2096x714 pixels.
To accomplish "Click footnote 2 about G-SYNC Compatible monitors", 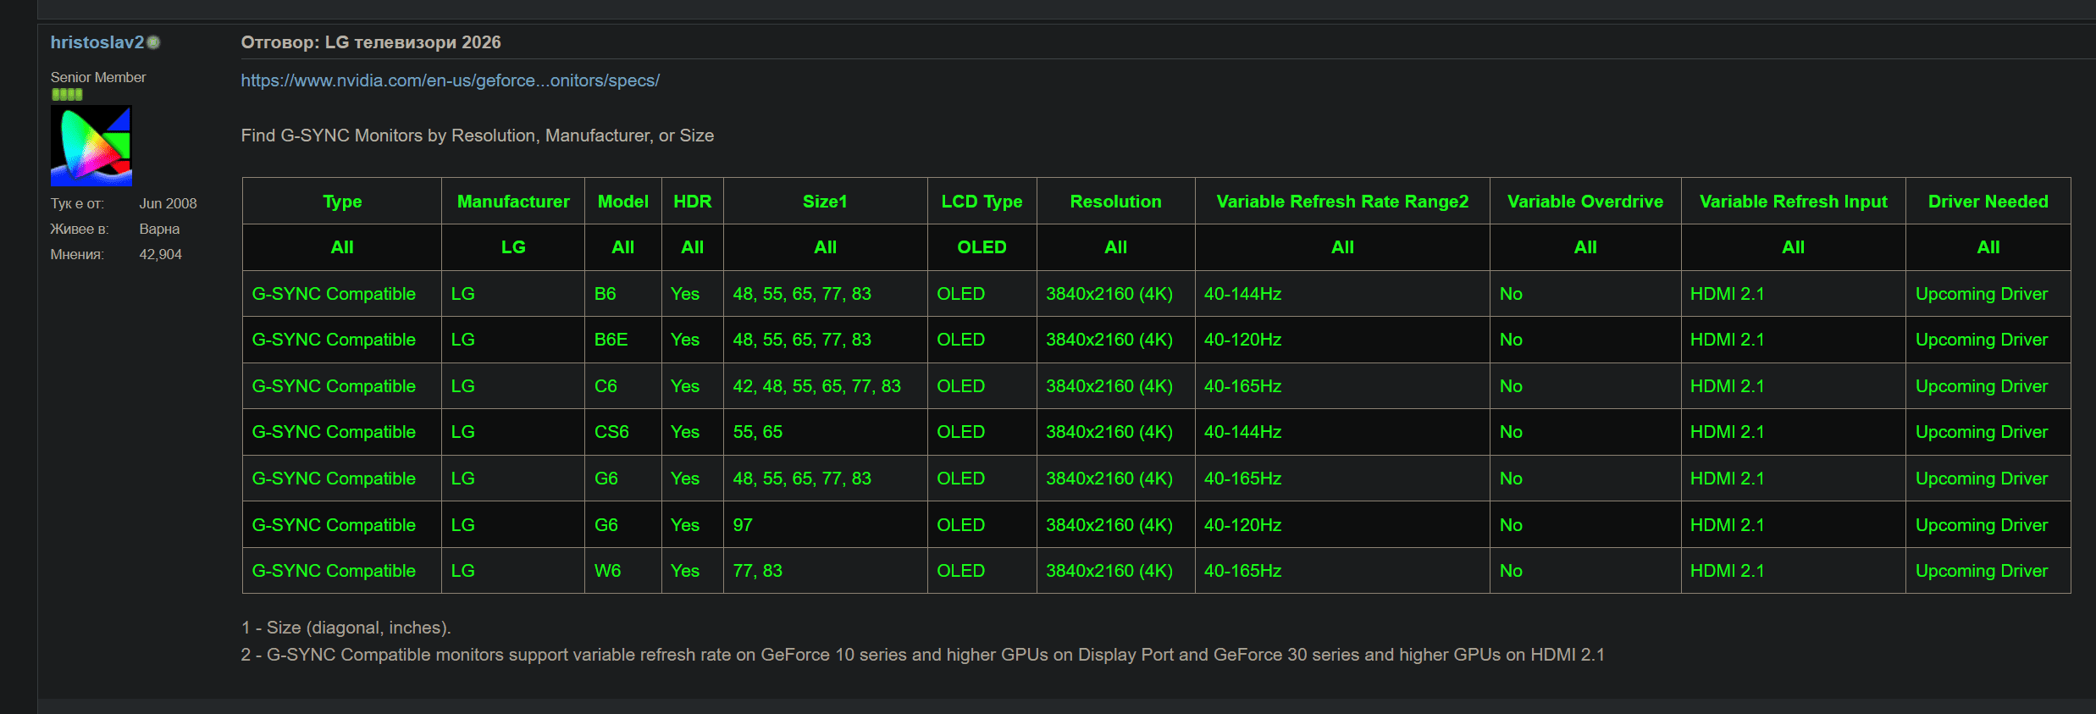I will tap(922, 655).
